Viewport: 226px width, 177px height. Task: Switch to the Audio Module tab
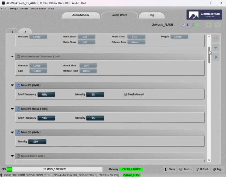click(x=81, y=15)
